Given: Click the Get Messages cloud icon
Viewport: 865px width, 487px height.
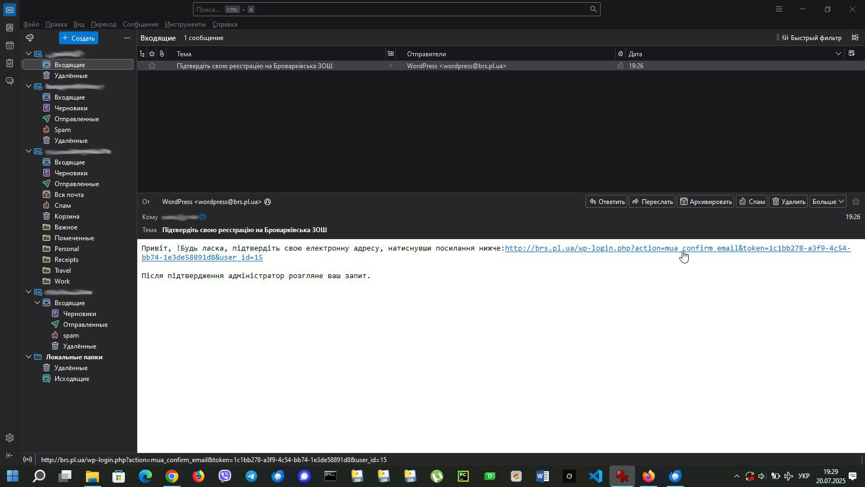Looking at the screenshot, I should coord(30,38).
